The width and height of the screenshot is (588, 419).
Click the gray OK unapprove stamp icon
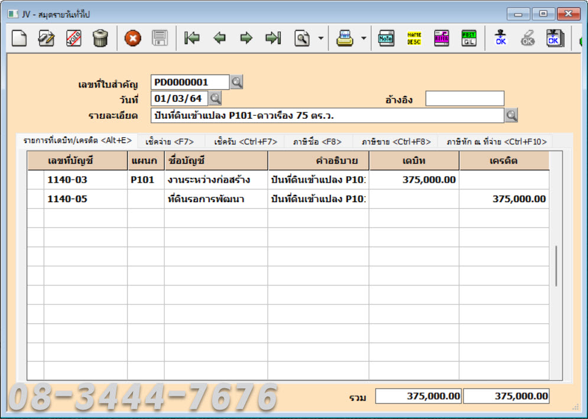[528, 38]
